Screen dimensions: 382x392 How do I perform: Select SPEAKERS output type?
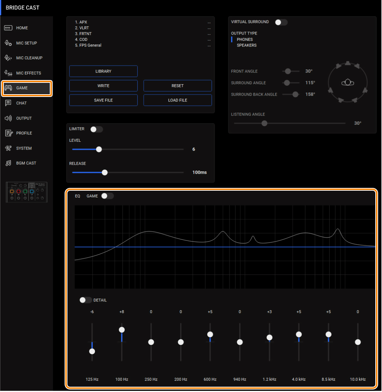[x=246, y=45]
